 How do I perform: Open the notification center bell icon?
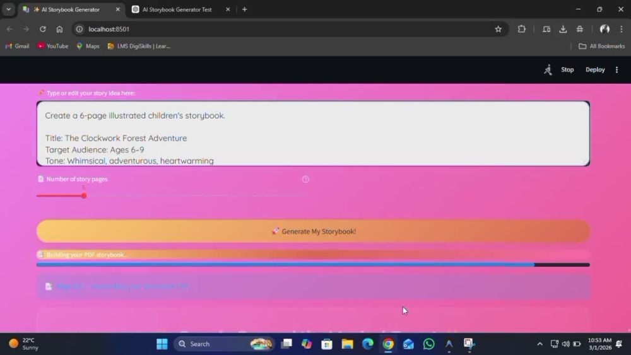619,344
